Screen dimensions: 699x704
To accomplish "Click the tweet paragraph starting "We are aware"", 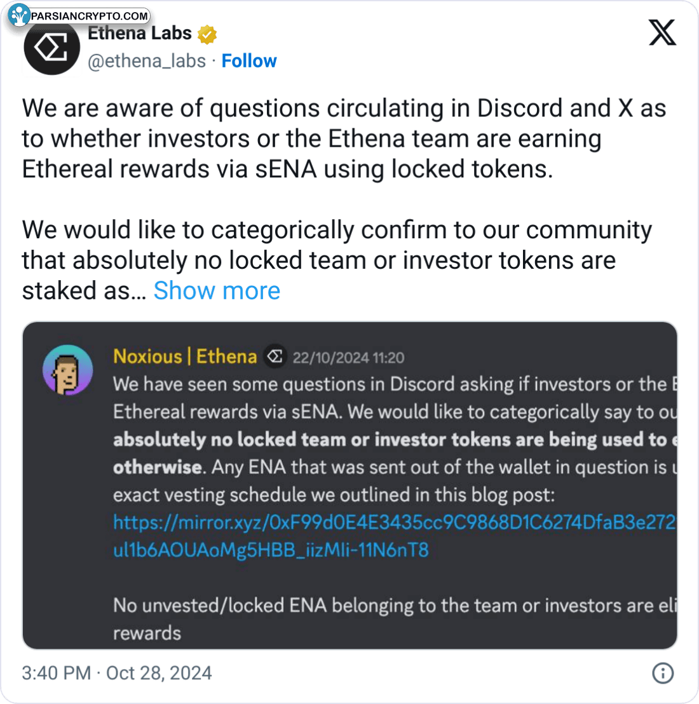I will coord(343,139).
